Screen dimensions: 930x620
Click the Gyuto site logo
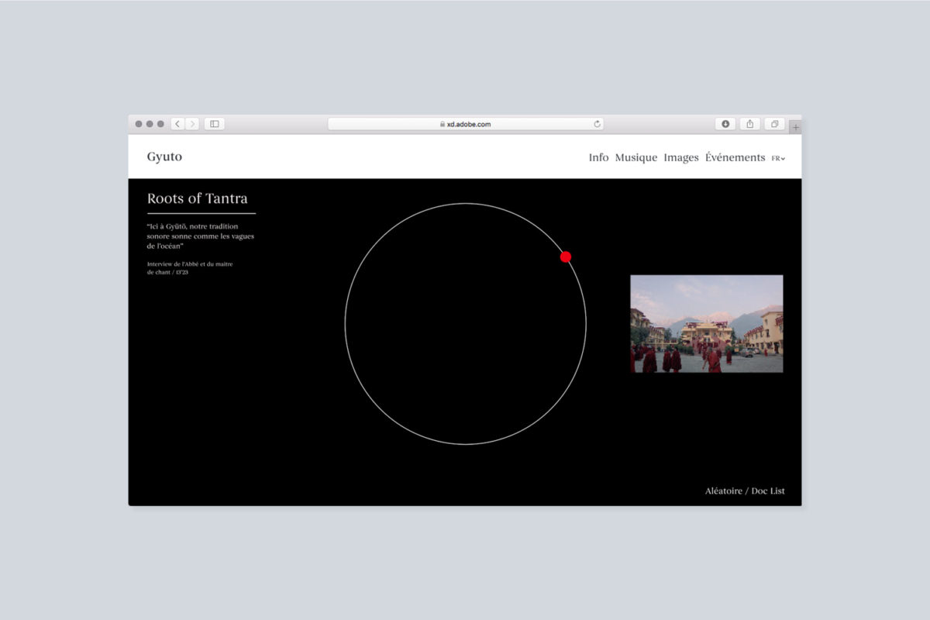(x=164, y=157)
